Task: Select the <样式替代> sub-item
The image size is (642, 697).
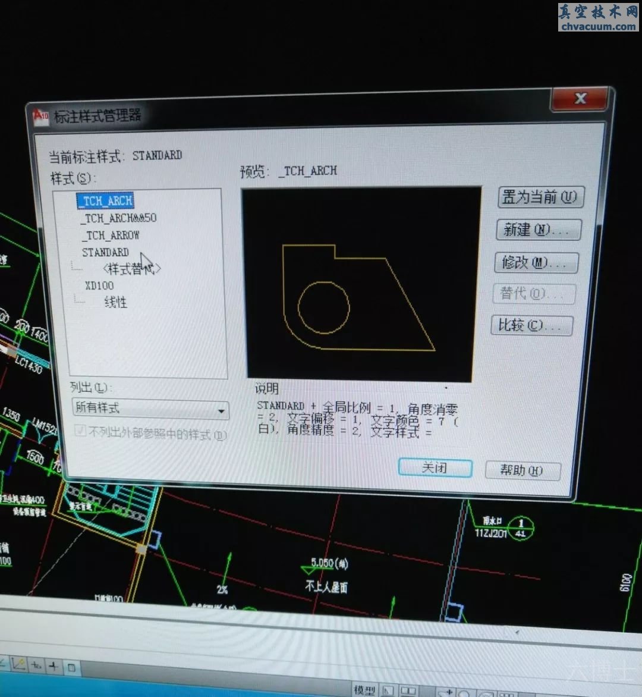Action: pyautogui.click(x=131, y=269)
